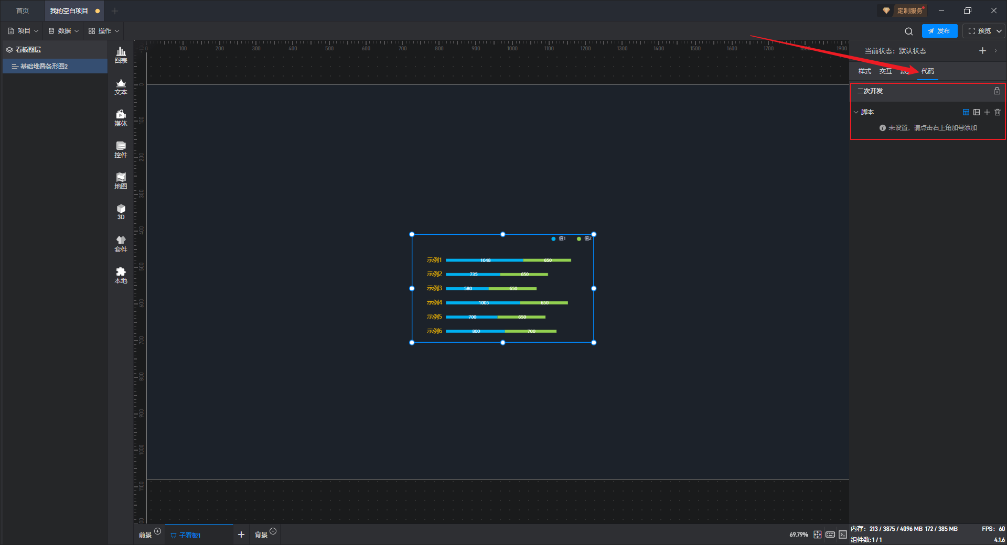The image size is (1007, 545).
Task: Click the 组件数: 1 / 1 status text
Action: [x=866, y=539]
